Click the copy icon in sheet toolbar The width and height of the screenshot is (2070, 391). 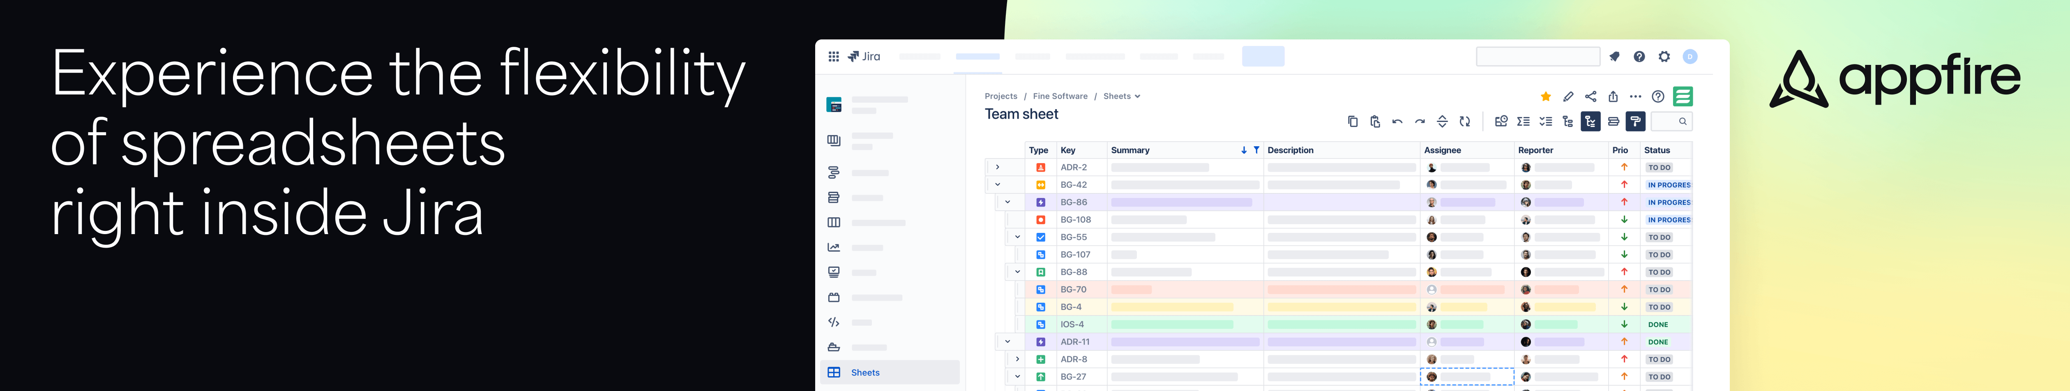pyautogui.click(x=1353, y=121)
